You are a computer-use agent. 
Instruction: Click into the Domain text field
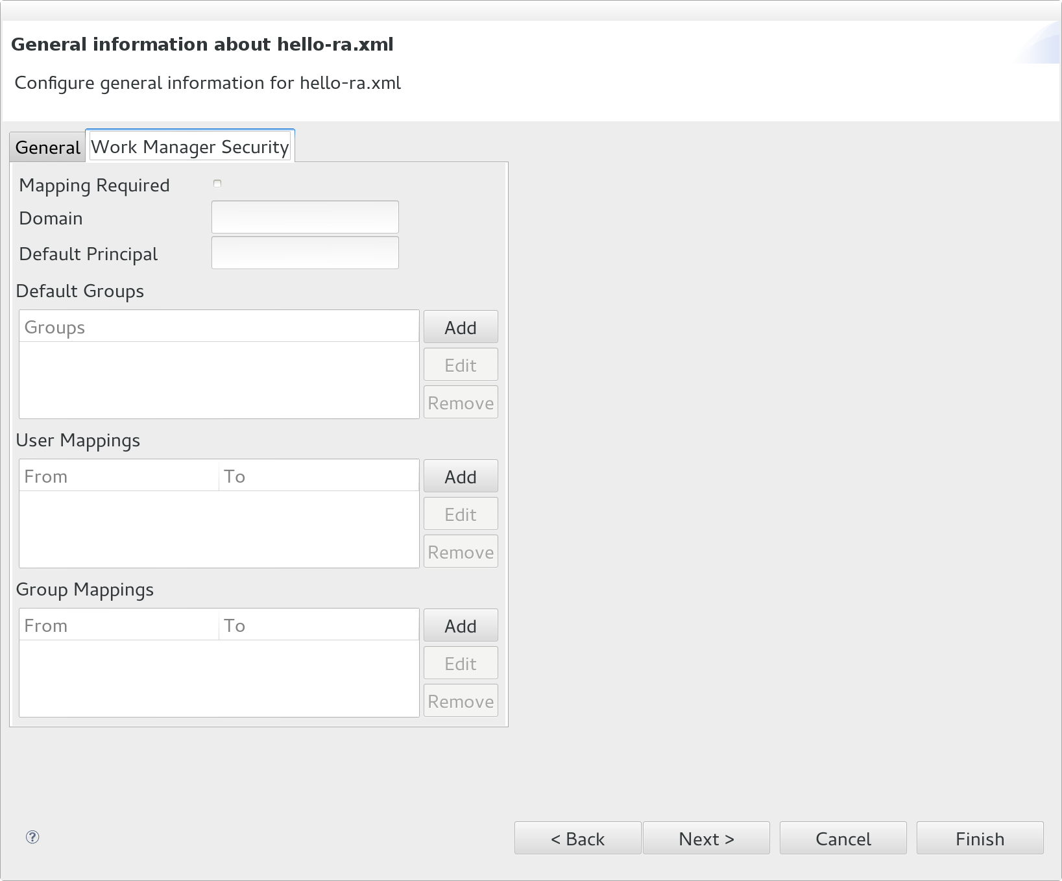click(305, 217)
